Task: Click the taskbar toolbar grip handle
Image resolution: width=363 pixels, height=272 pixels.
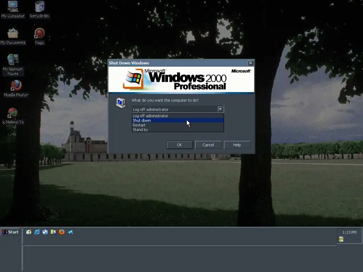Action: 23,236
